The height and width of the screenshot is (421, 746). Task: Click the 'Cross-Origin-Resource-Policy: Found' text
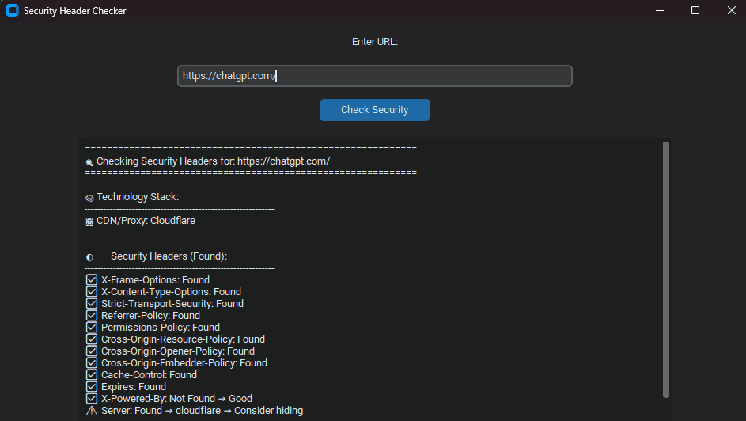pos(183,339)
